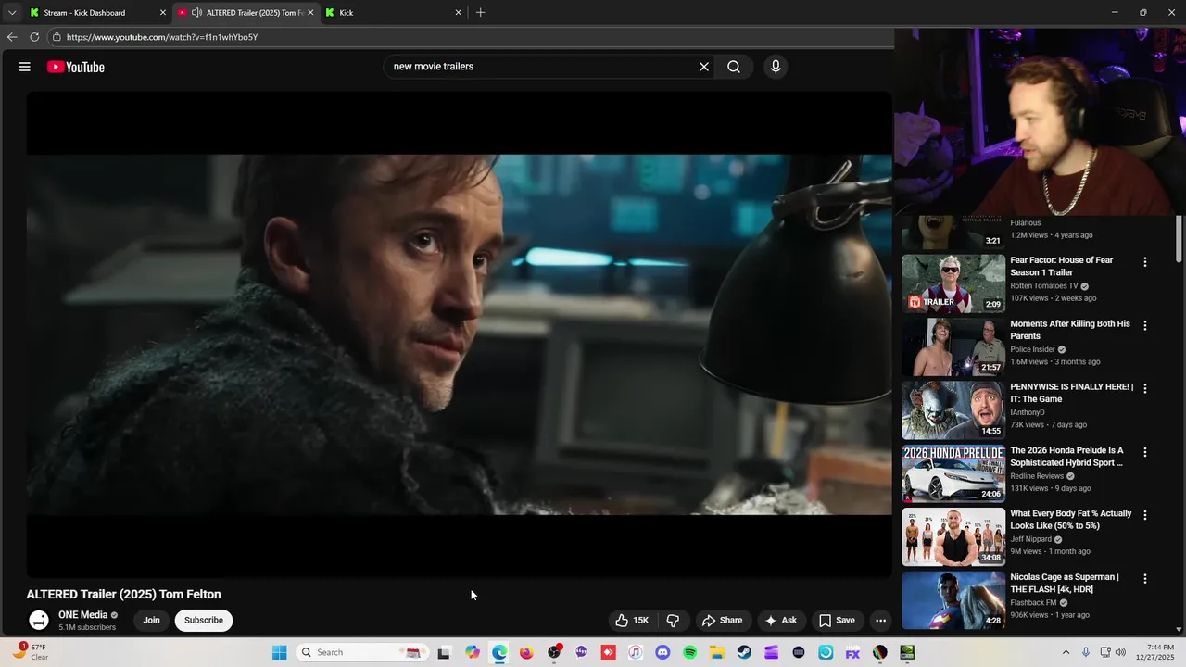The image size is (1186, 667).
Task: Open 2026 Honda Prelude video title
Action: point(1066,457)
